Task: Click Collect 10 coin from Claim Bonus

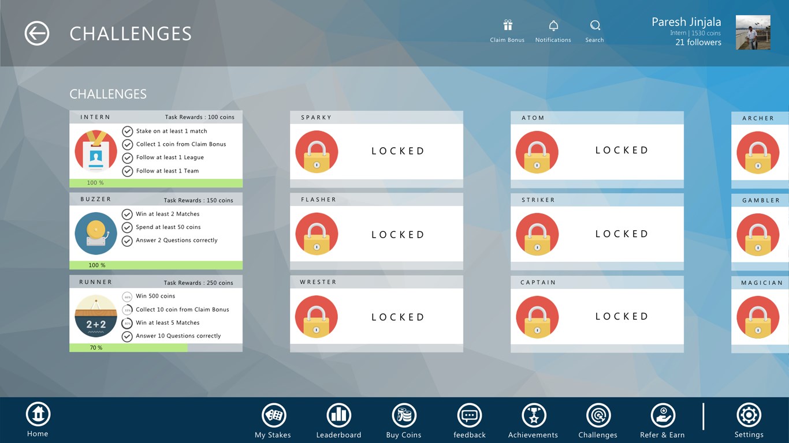Action: coord(183,310)
